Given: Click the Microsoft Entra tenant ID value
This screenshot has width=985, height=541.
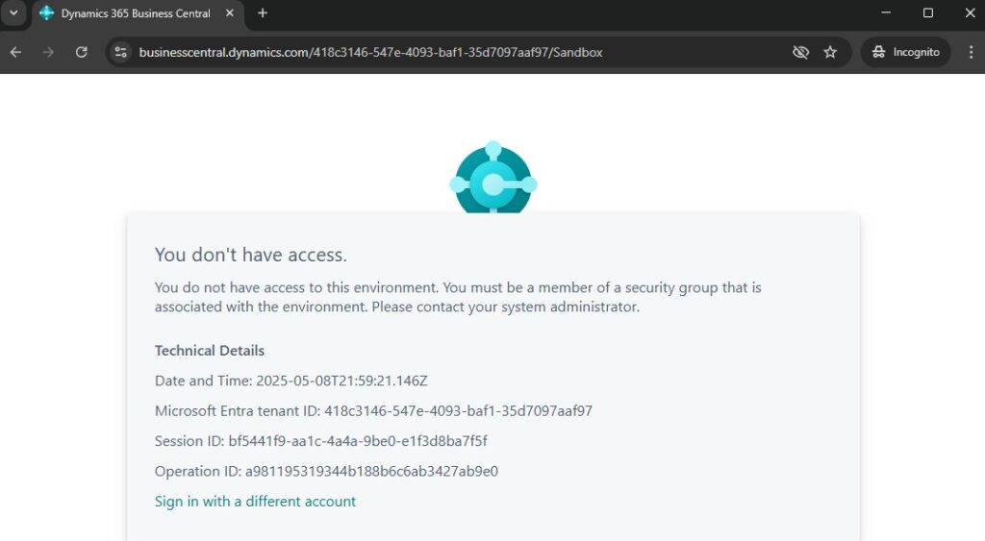Looking at the screenshot, I should [x=458, y=411].
